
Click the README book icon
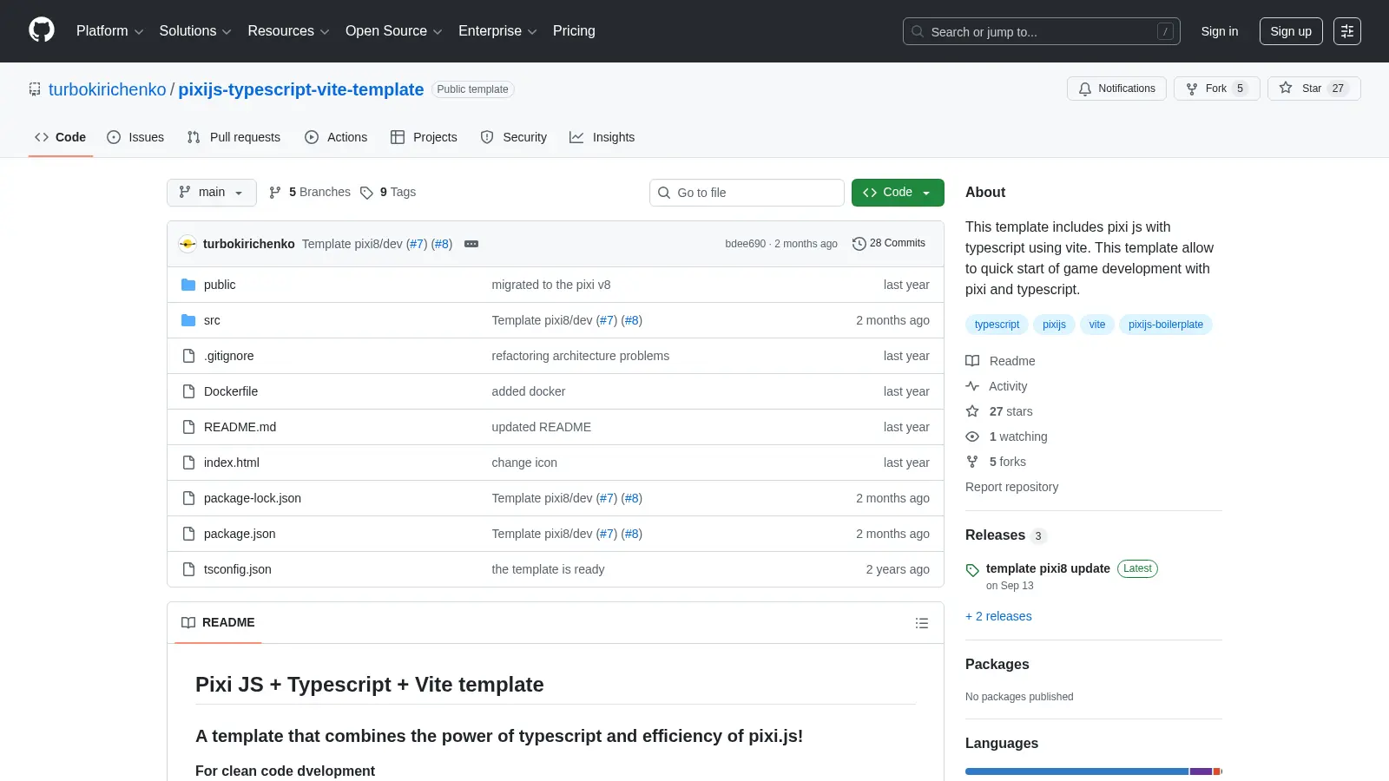point(188,622)
